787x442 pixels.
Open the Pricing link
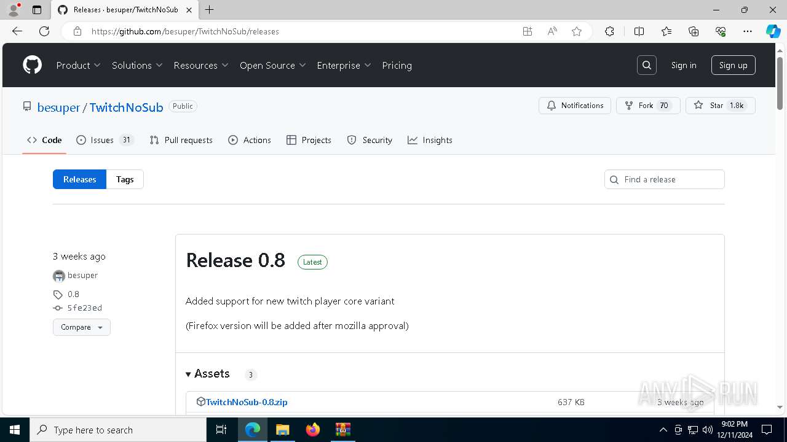pyautogui.click(x=397, y=65)
